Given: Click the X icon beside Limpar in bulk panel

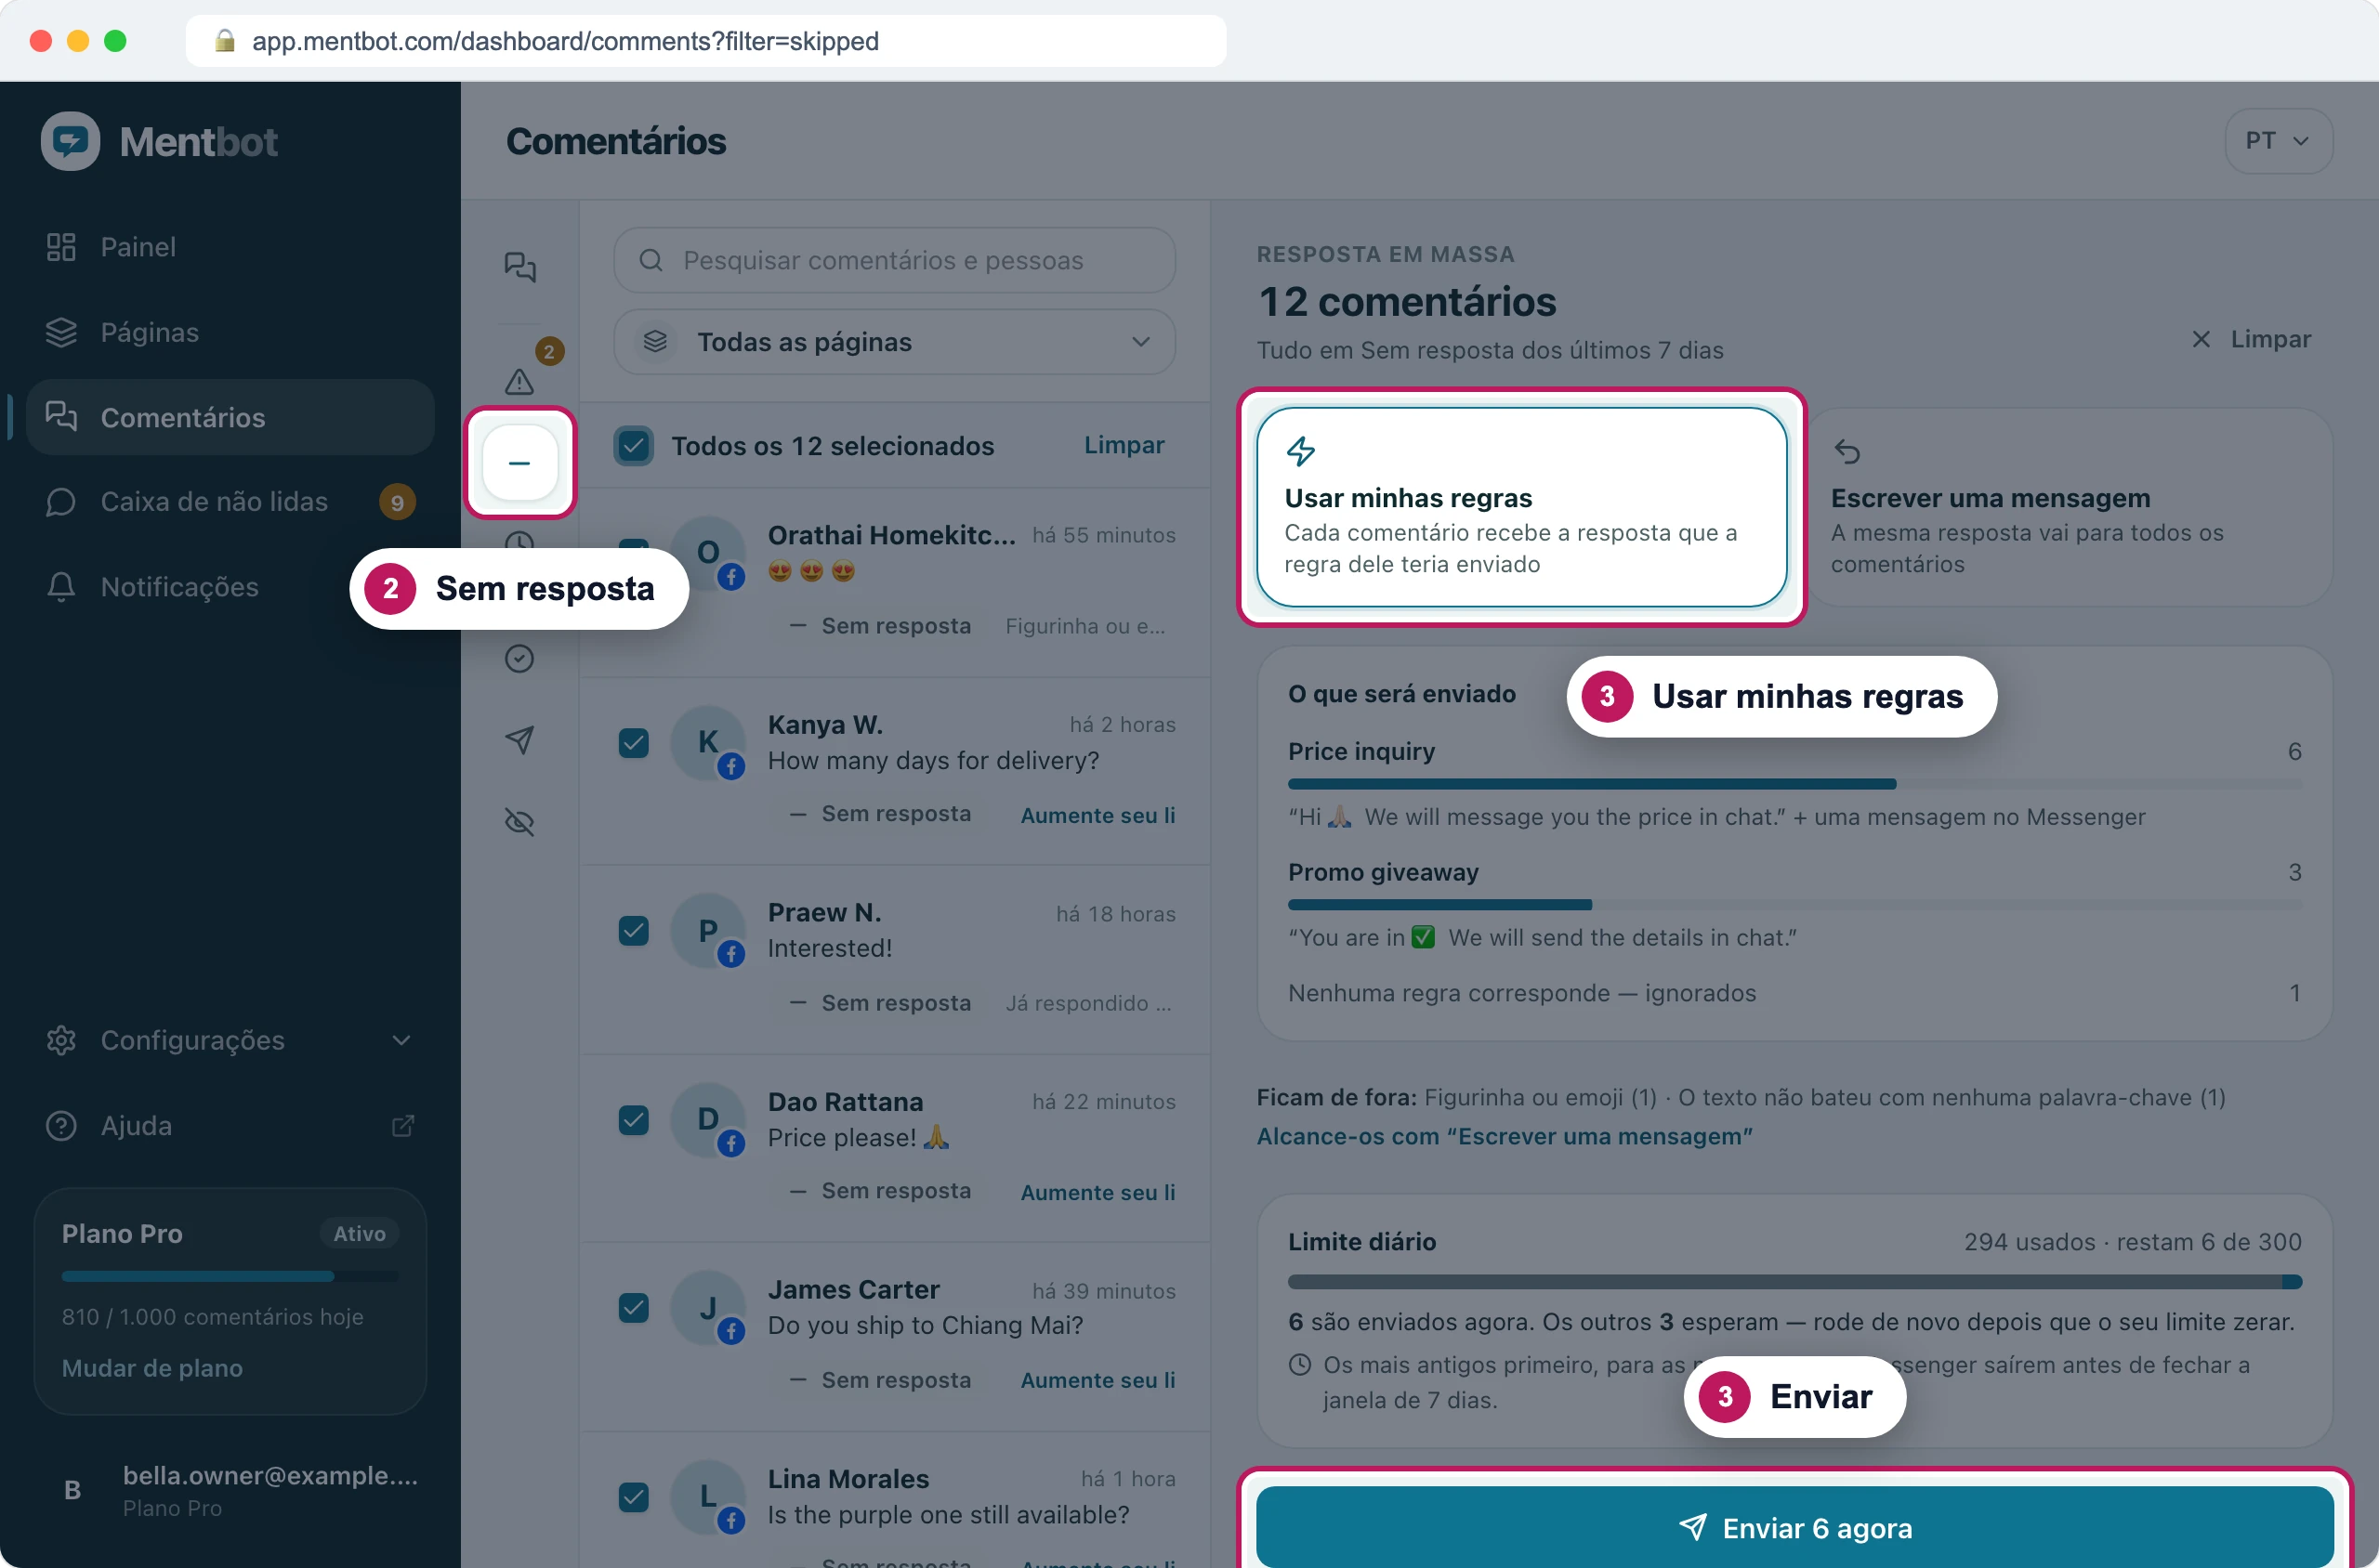Looking at the screenshot, I should (x=2201, y=339).
